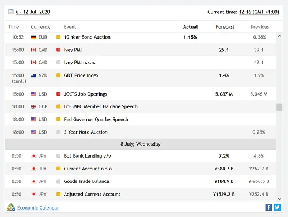This screenshot has height=217, width=288.
Task: Click the MetaTrader logo beside Economic Calendar
Action: (11, 207)
